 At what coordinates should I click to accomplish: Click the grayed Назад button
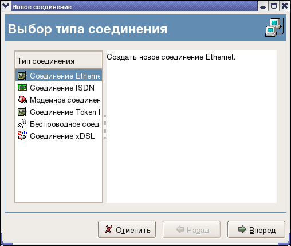click(x=191, y=229)
